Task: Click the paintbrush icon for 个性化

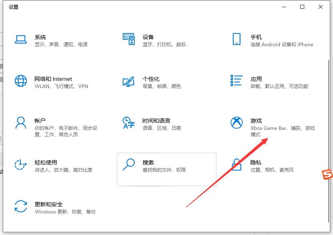Action: [x=129, y=81]
